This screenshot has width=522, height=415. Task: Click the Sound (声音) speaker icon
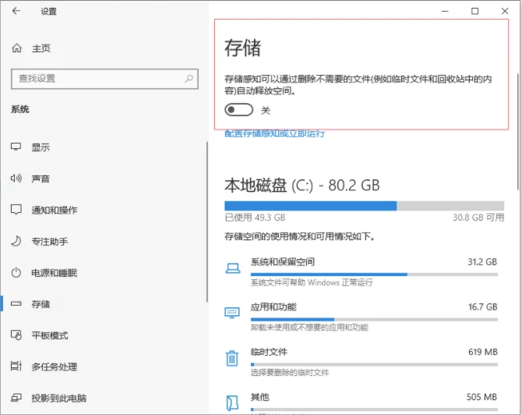click(x=16, y=179)
